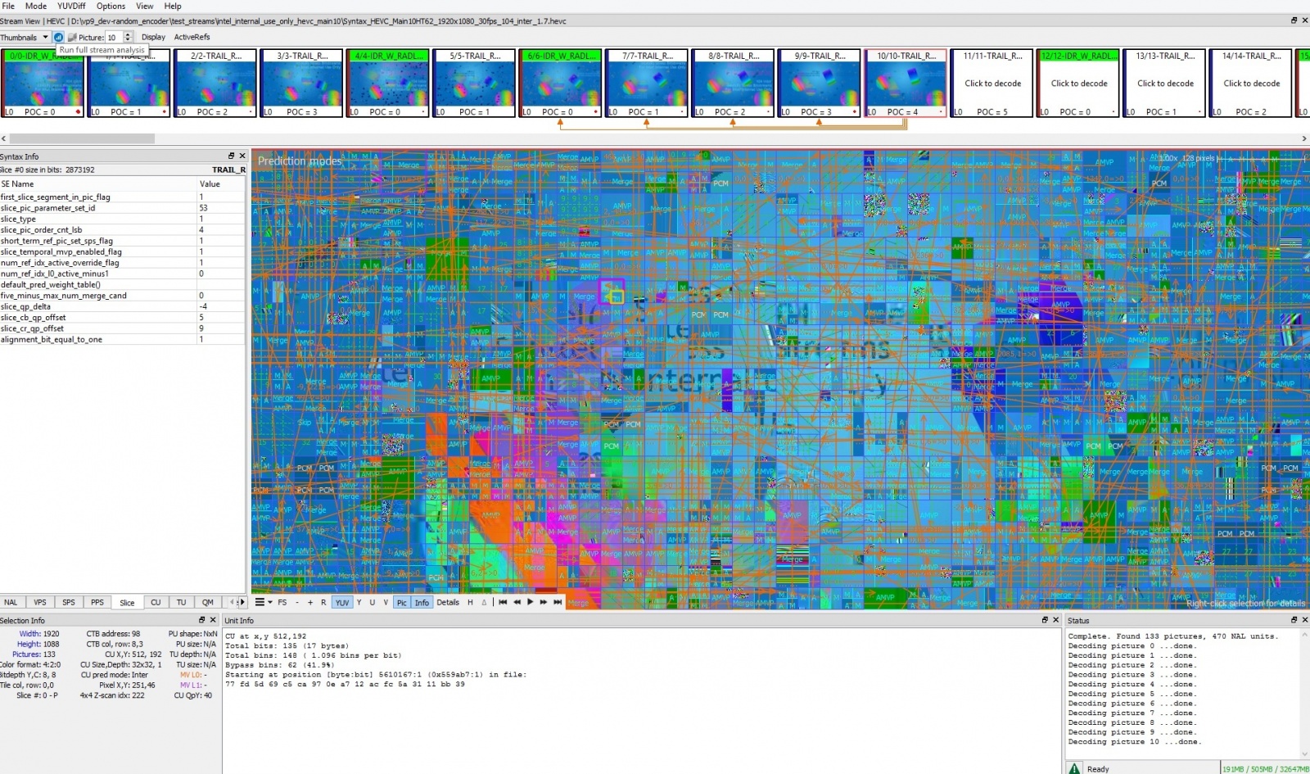Screen dimensions: 1310x774
Task: Switch to the QM tab
Action: (x=208, y=602)
